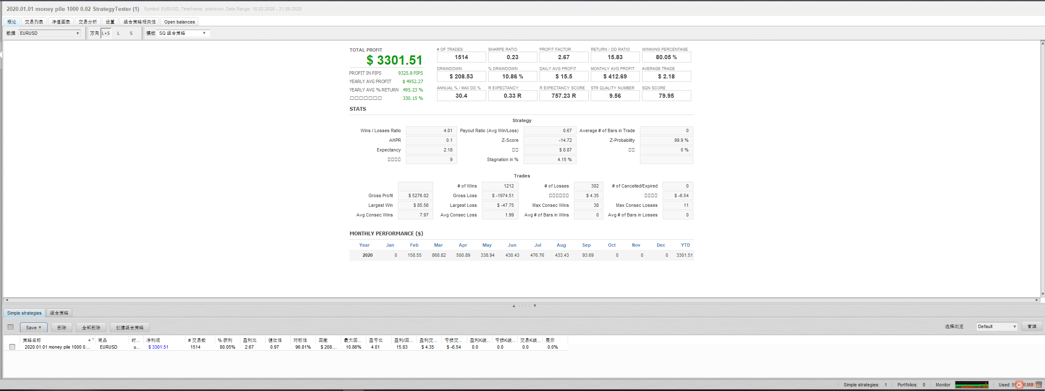Click the Mar 2020 monthly value 868.82

pos(439,255)
